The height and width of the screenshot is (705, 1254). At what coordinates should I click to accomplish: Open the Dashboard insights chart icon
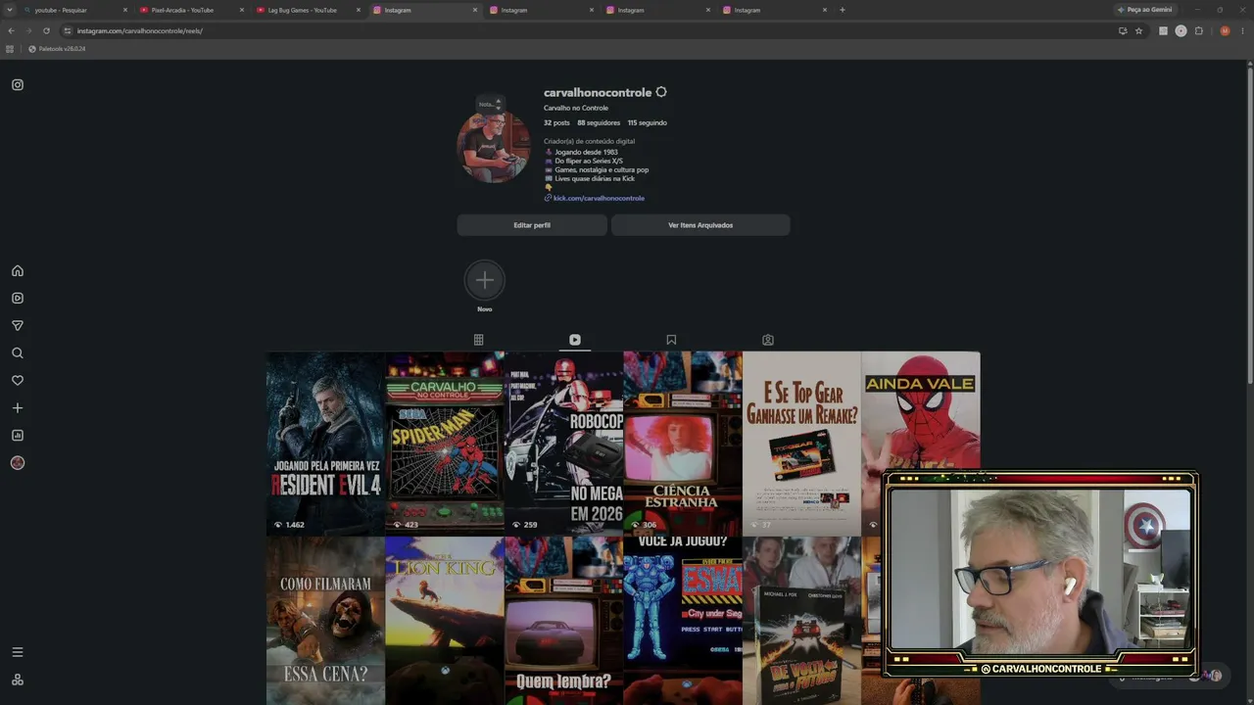coord(18,436)
